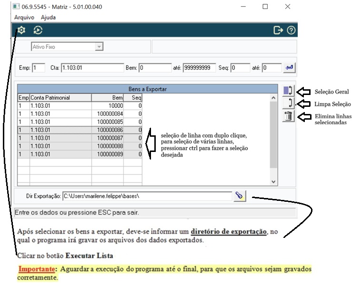Screen dimensions: 352x283
Task: Click the Limpa Seleção clear icon
Action: [288, 103]
